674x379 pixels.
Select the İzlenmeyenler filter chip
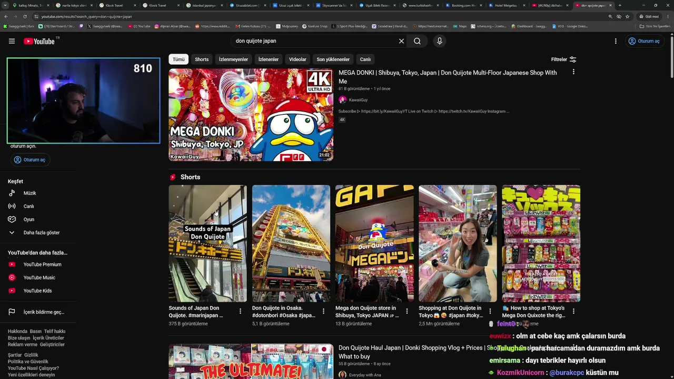[233, 59]
